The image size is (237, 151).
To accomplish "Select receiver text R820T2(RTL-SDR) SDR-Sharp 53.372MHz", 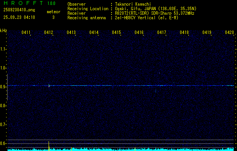I will pyautogui.click(x=154, y=13).
